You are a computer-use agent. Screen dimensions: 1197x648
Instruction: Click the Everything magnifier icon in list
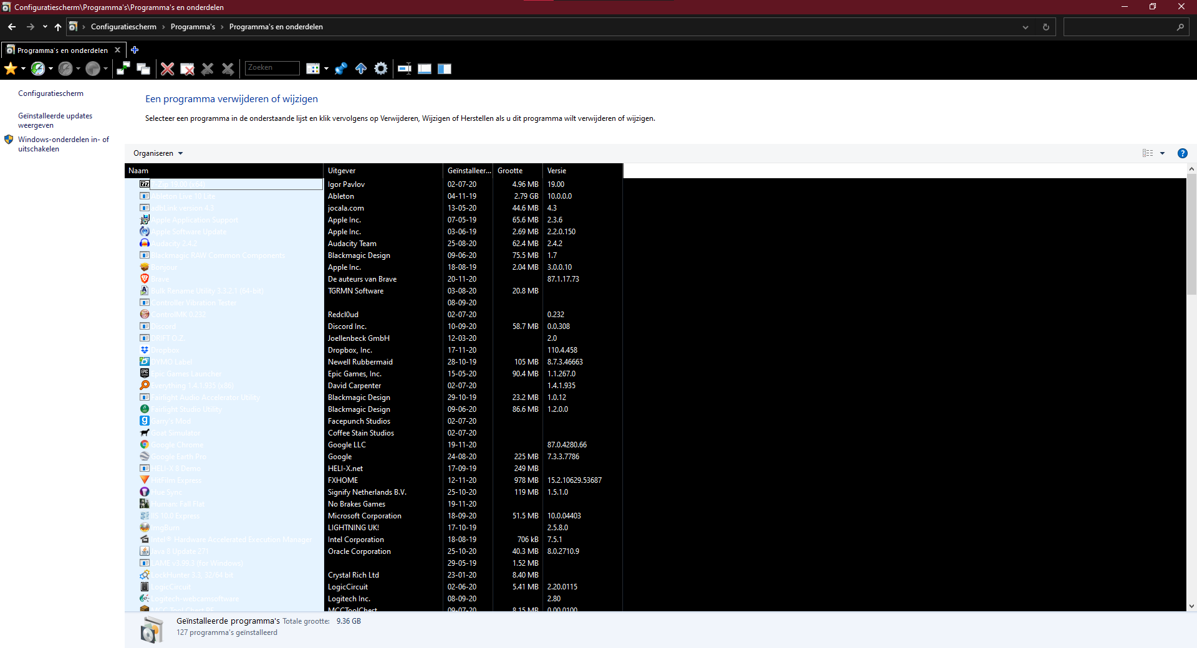[x=145, y=385]
